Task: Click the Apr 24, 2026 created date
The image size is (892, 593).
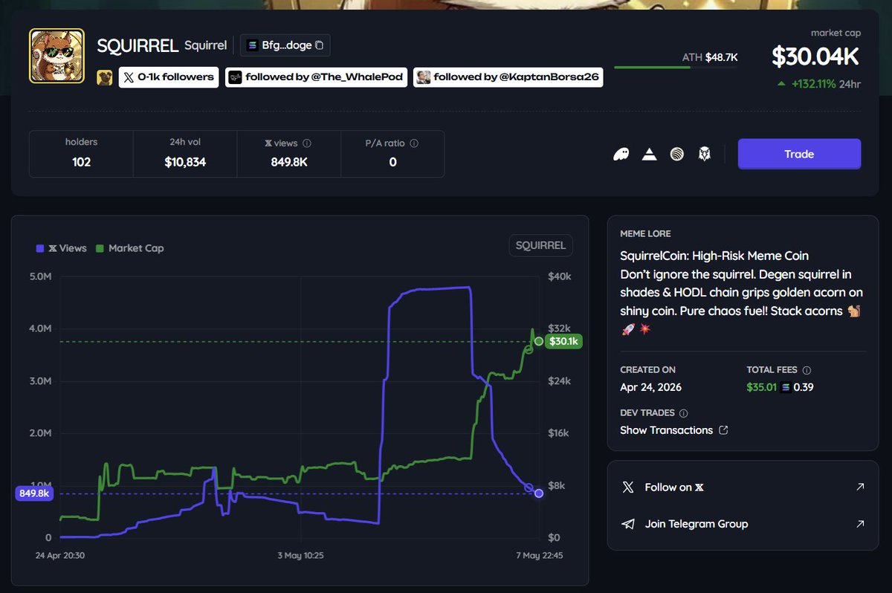Action: pos(651,387)
